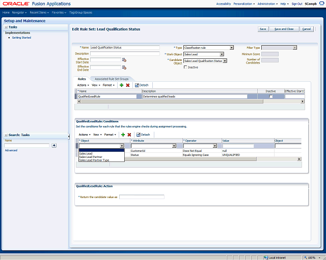Open the Accessibility link
Viewport: 326px width, 260px height.
[224, 4]
